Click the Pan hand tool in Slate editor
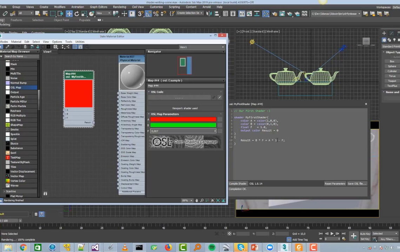The image size is (400, 252). [x=197, y=201]
